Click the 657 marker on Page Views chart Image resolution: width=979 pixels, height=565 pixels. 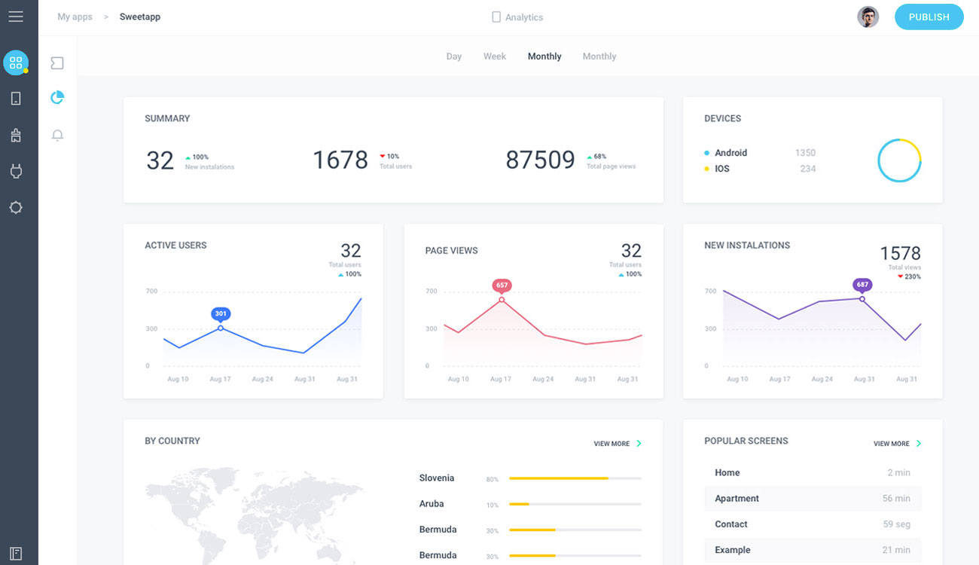point(502,286)
